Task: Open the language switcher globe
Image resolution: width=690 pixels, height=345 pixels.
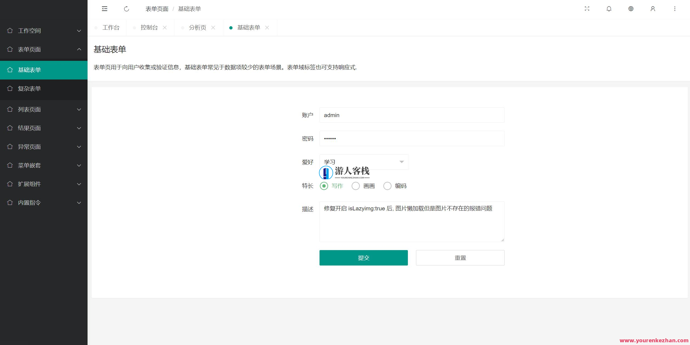Action: pos(631,9)
